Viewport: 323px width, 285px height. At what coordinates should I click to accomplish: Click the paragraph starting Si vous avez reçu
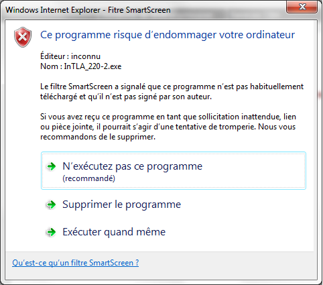tap(168, 127)
